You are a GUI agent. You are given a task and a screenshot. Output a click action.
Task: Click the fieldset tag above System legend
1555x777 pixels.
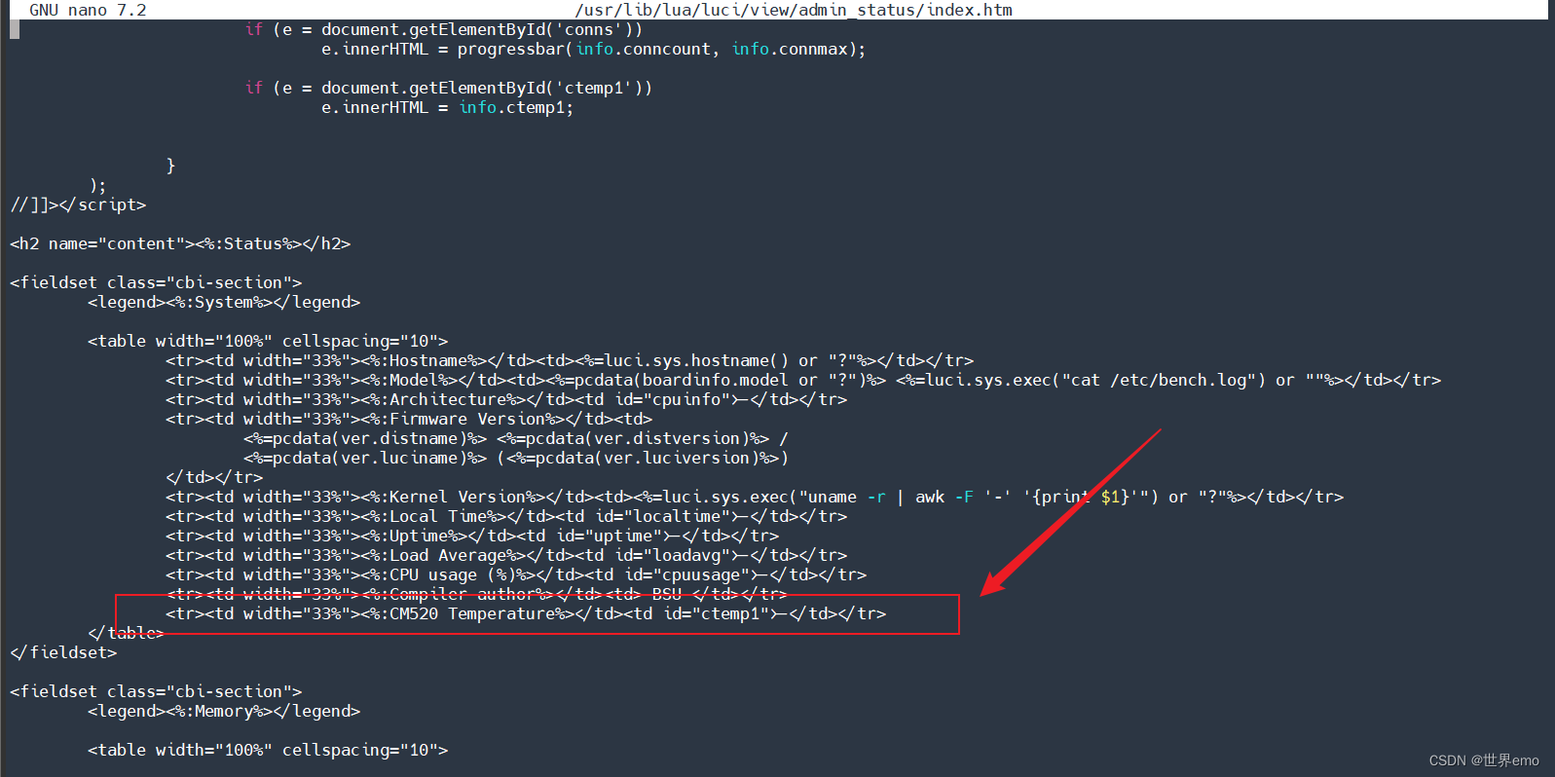click(156, 282)
